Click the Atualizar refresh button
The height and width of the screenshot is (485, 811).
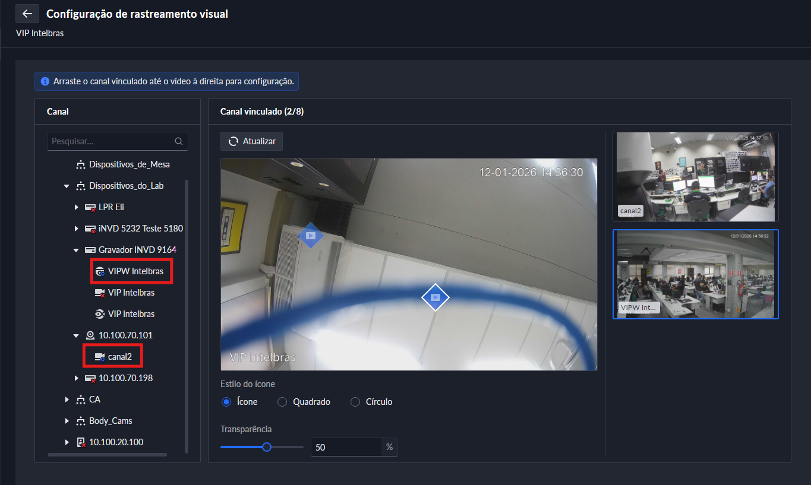pos(252,141)
